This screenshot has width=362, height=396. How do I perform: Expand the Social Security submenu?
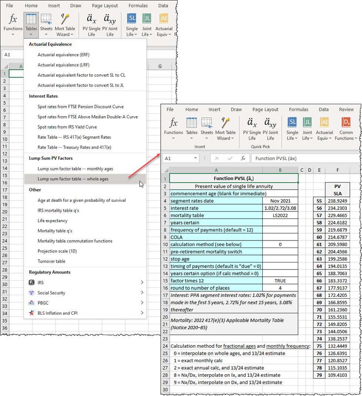(86, 293)
